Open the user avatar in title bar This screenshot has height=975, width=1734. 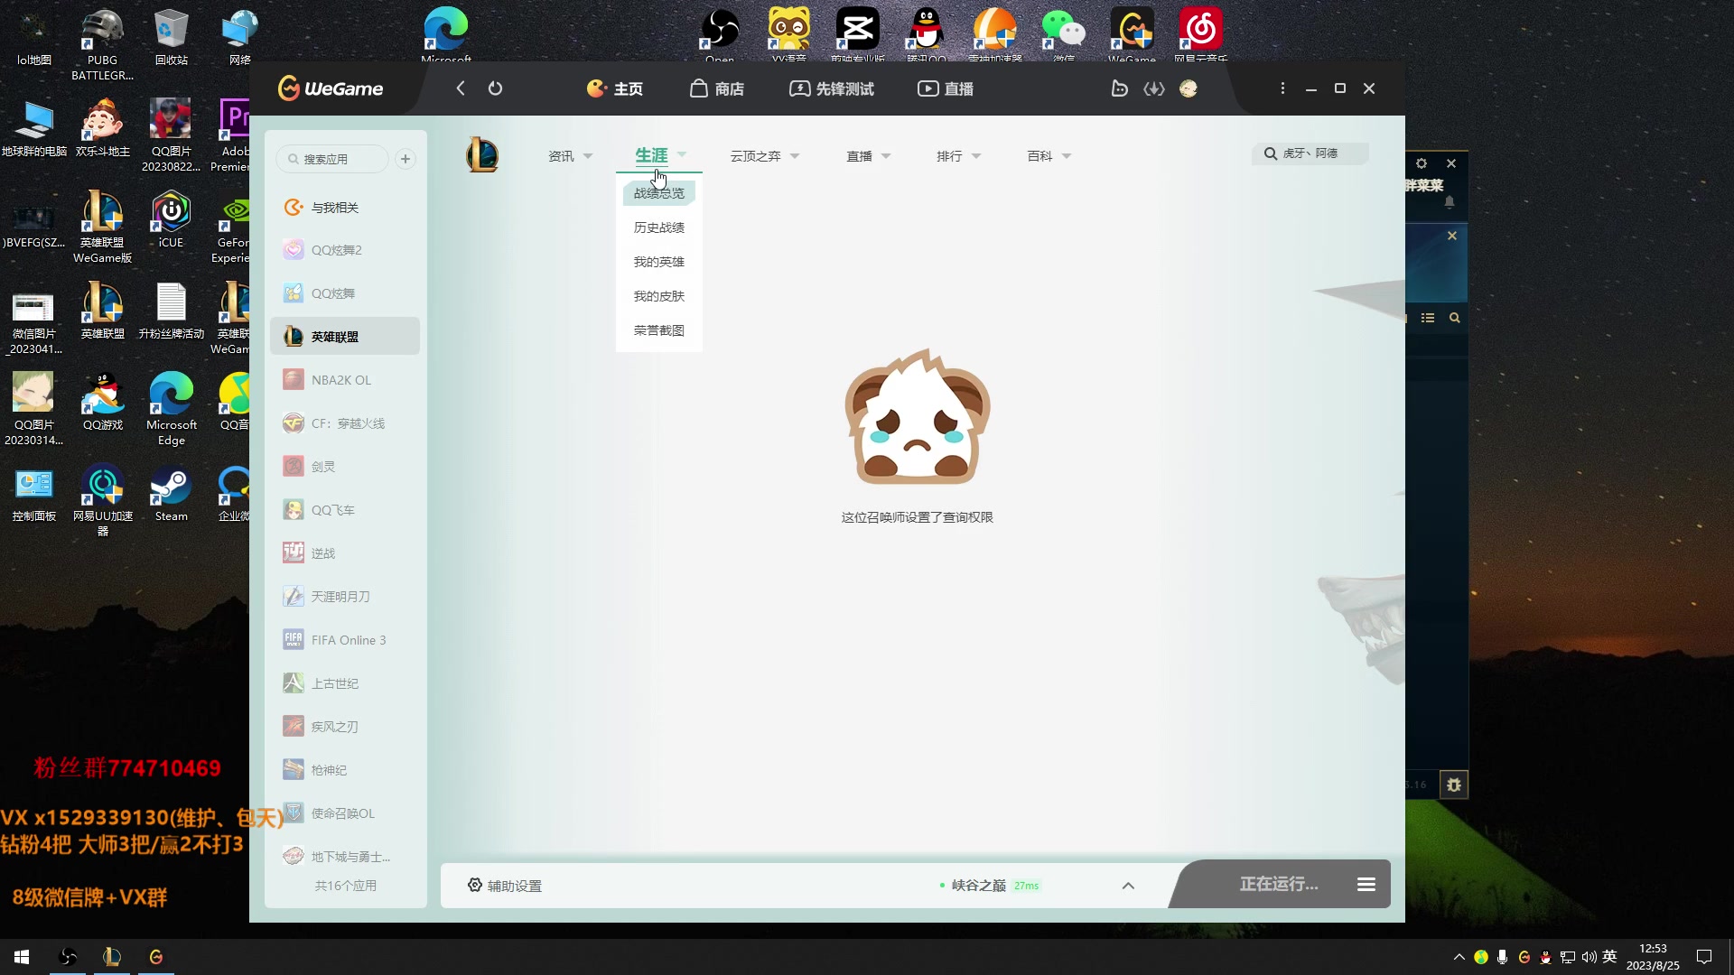tap(1189, 88)
